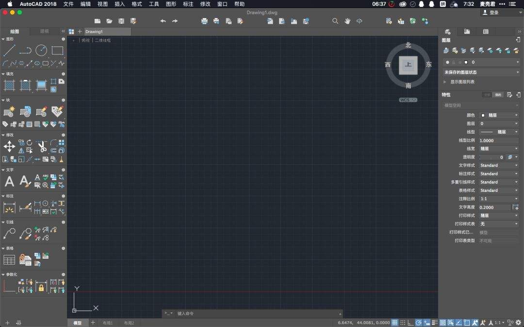Toggle selection cycling in status bar

(451, 323)
